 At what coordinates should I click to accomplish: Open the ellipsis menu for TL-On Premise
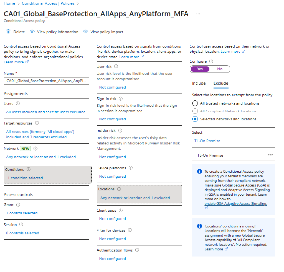pos(270,155)
